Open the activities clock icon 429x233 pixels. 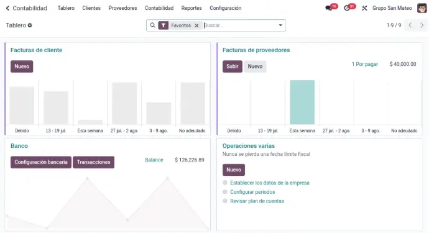(x=347, y=8)
